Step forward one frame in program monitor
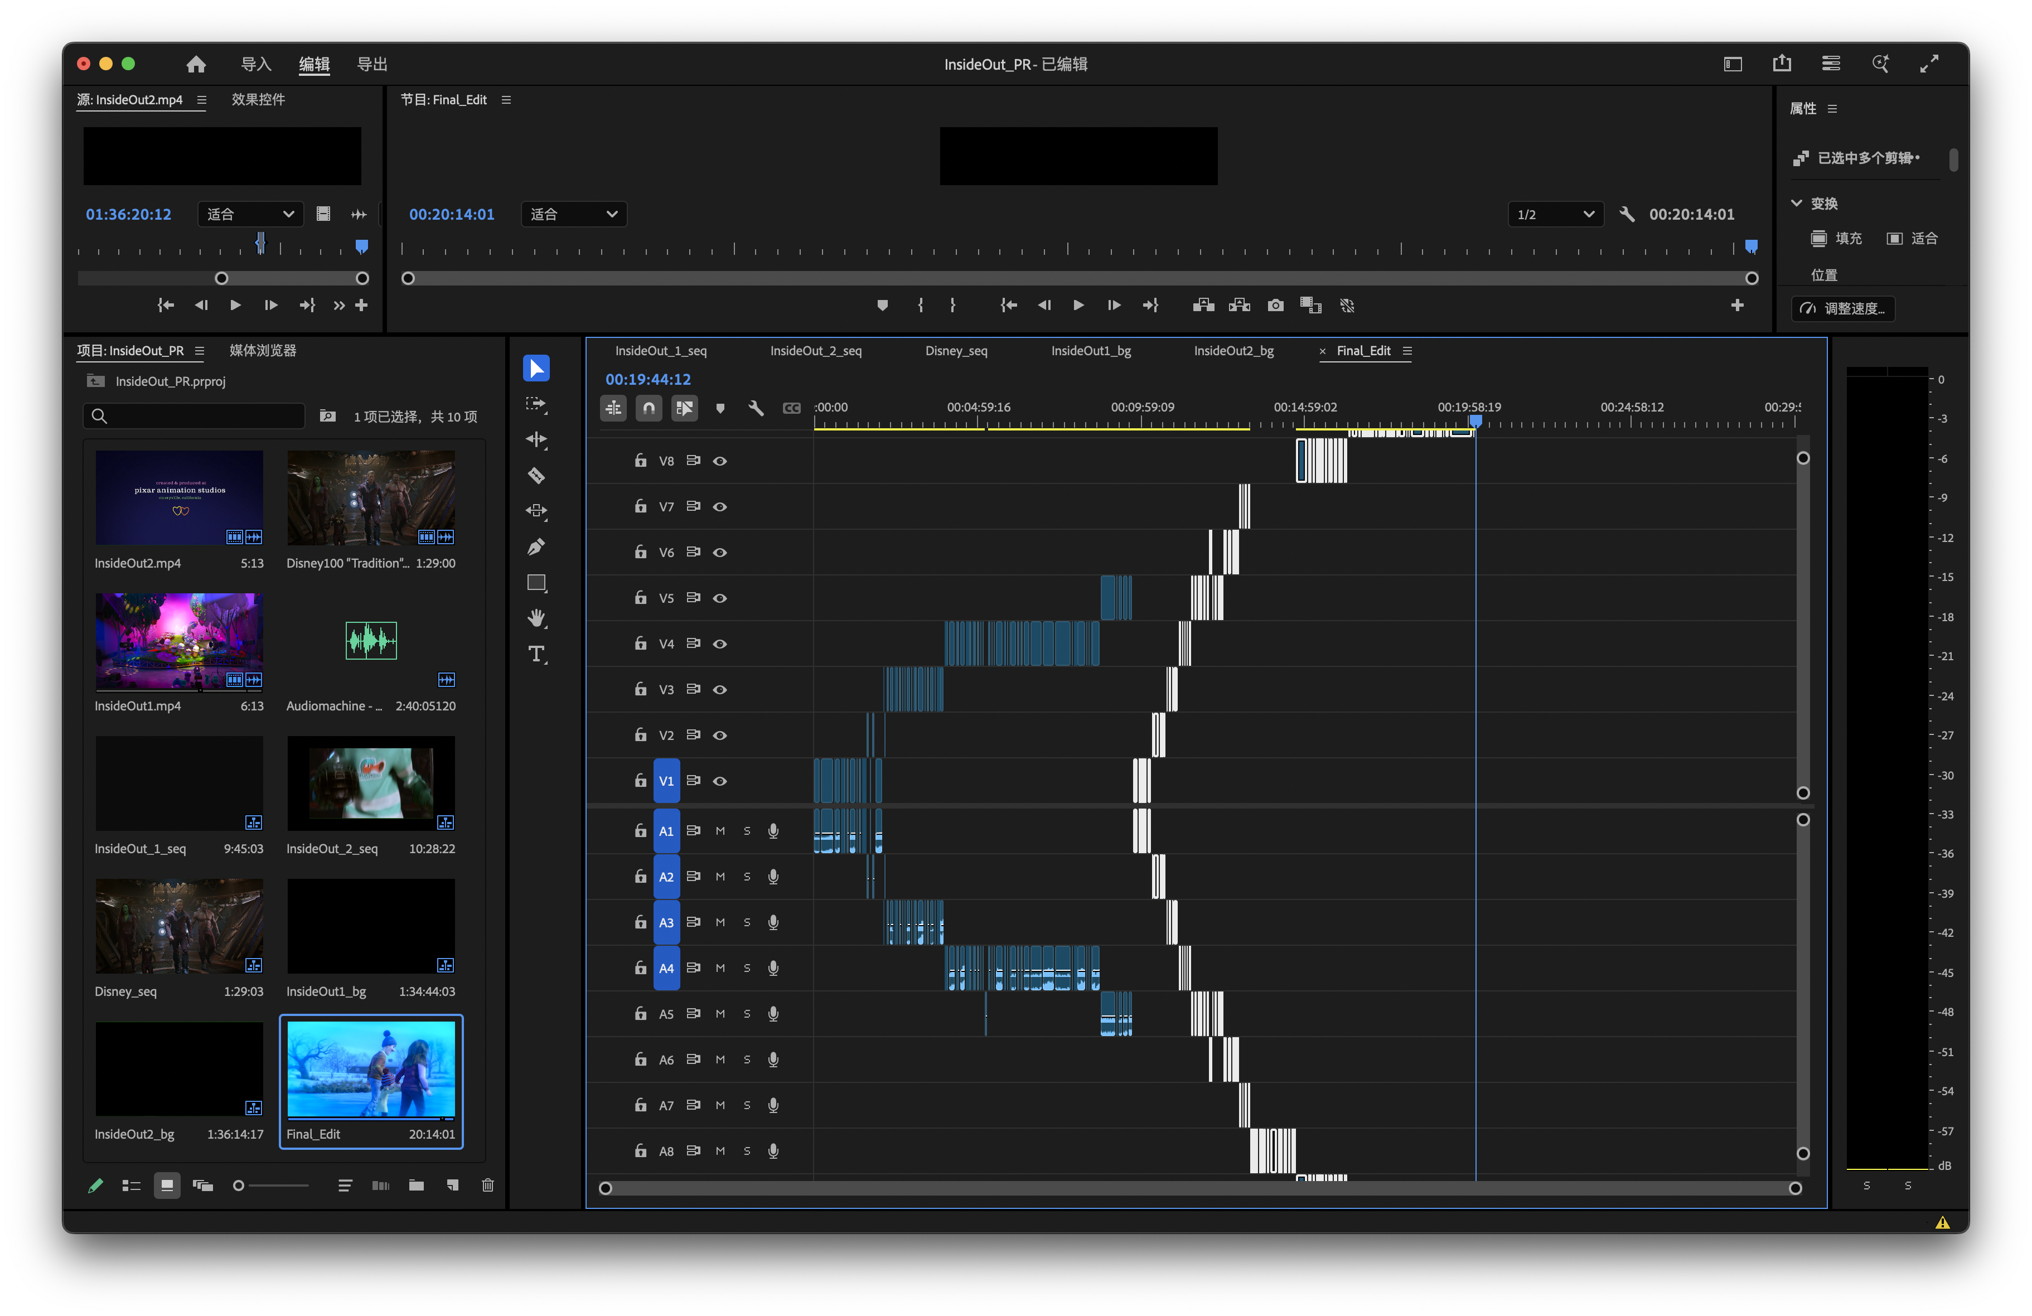The height and width of the screenshot is (1316, 2032). click(1114, 306)
